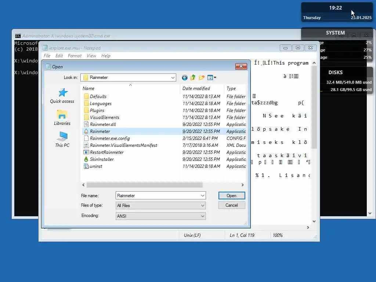Open Notepad Edit menu
The image size is (376, 282).
(59, 56)
